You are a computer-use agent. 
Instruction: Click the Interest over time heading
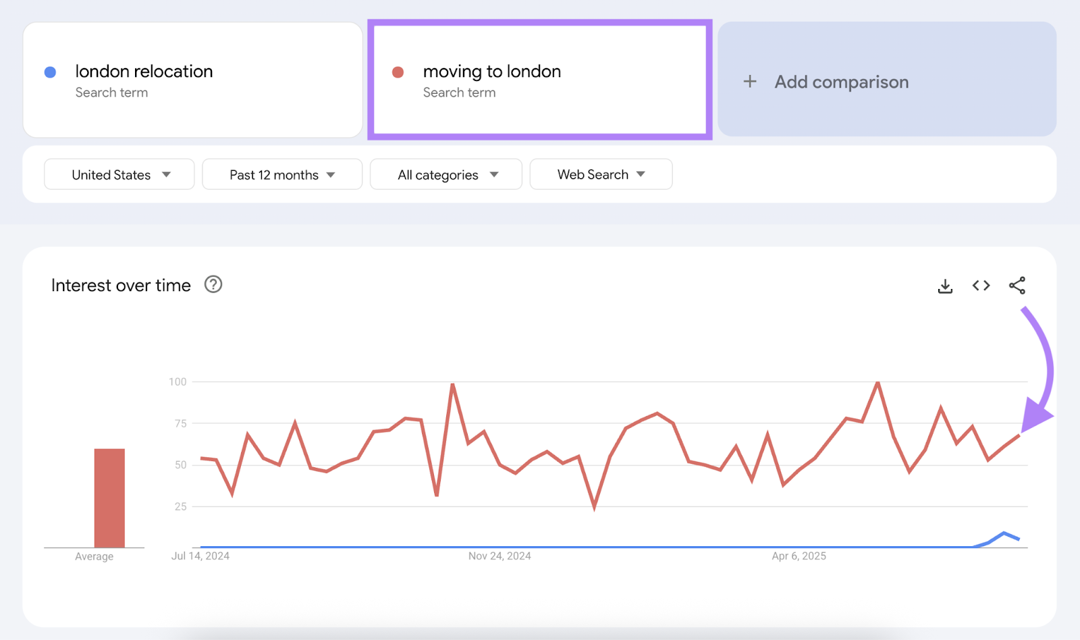[119, 285]
